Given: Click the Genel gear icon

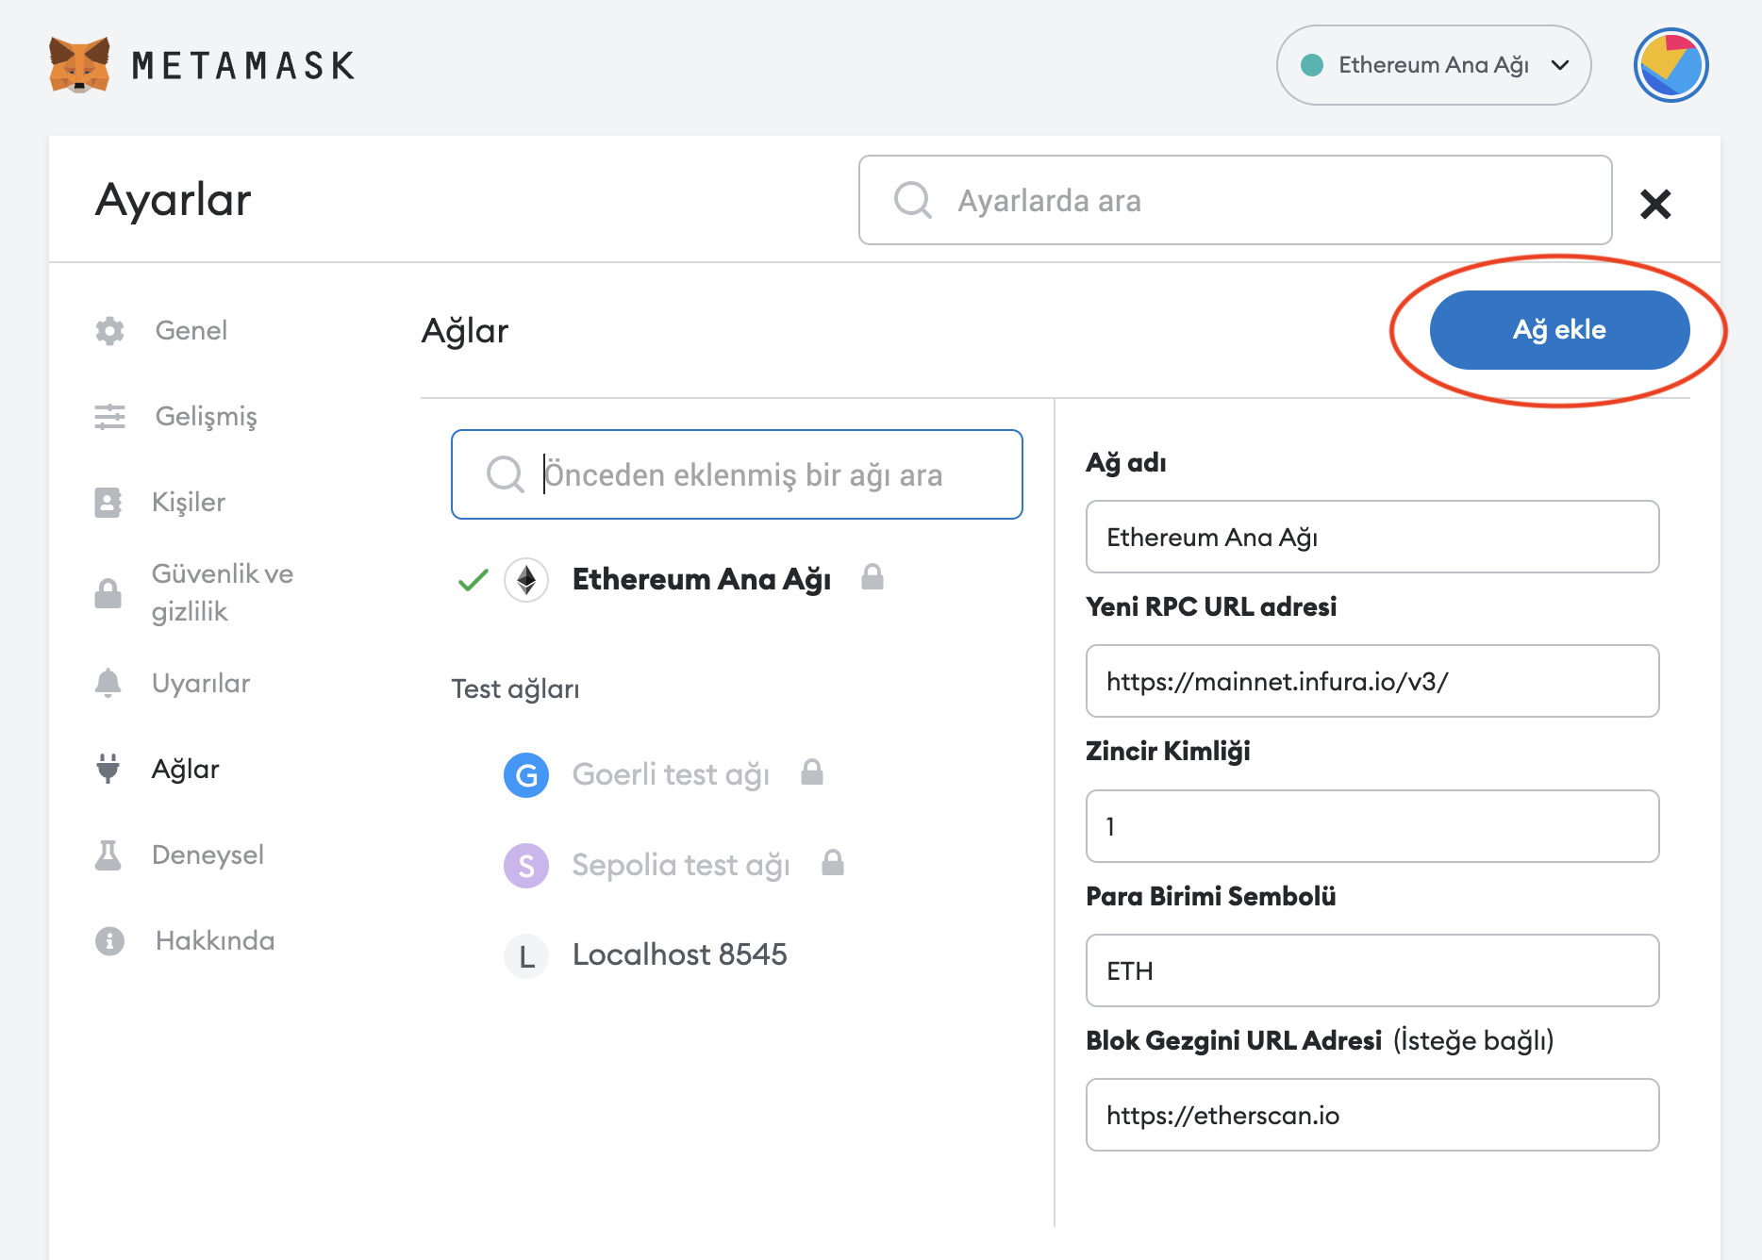Looking at the screenshot, I should pos(109,330).
